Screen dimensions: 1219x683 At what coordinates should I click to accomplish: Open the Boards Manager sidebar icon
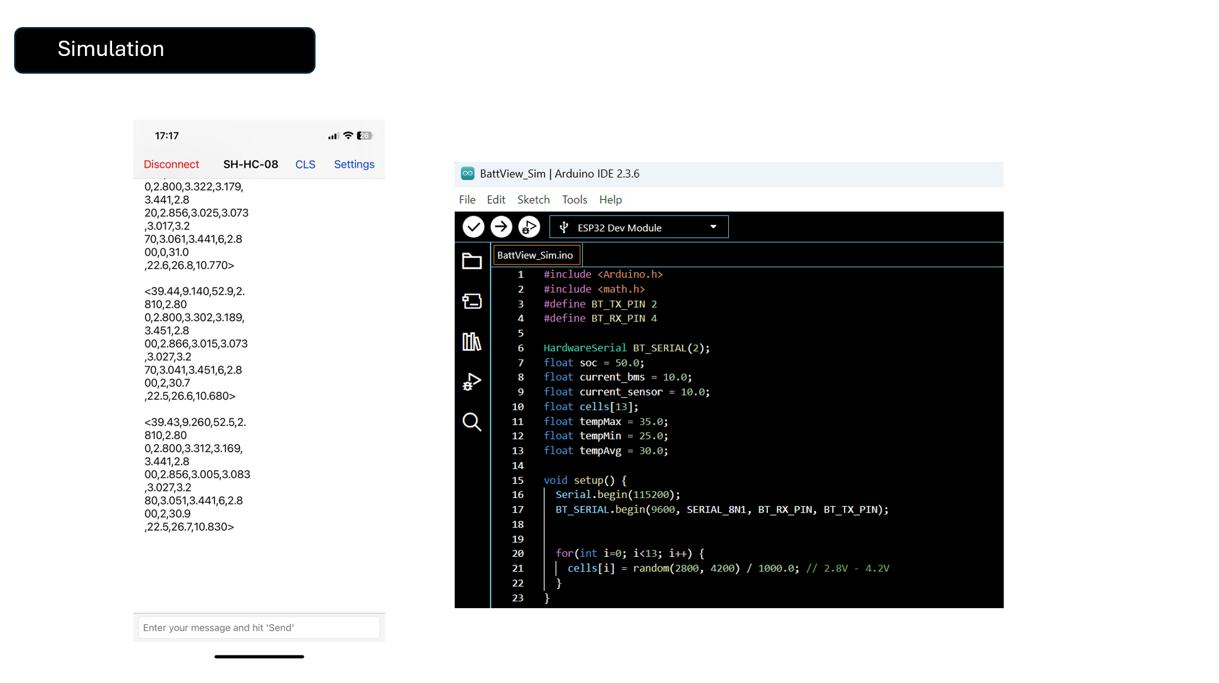[x=472, y=301]
